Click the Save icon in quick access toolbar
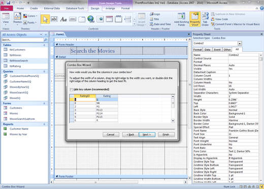Image resolution: width=264 pixels, height=189 pixels. [8, 3]
